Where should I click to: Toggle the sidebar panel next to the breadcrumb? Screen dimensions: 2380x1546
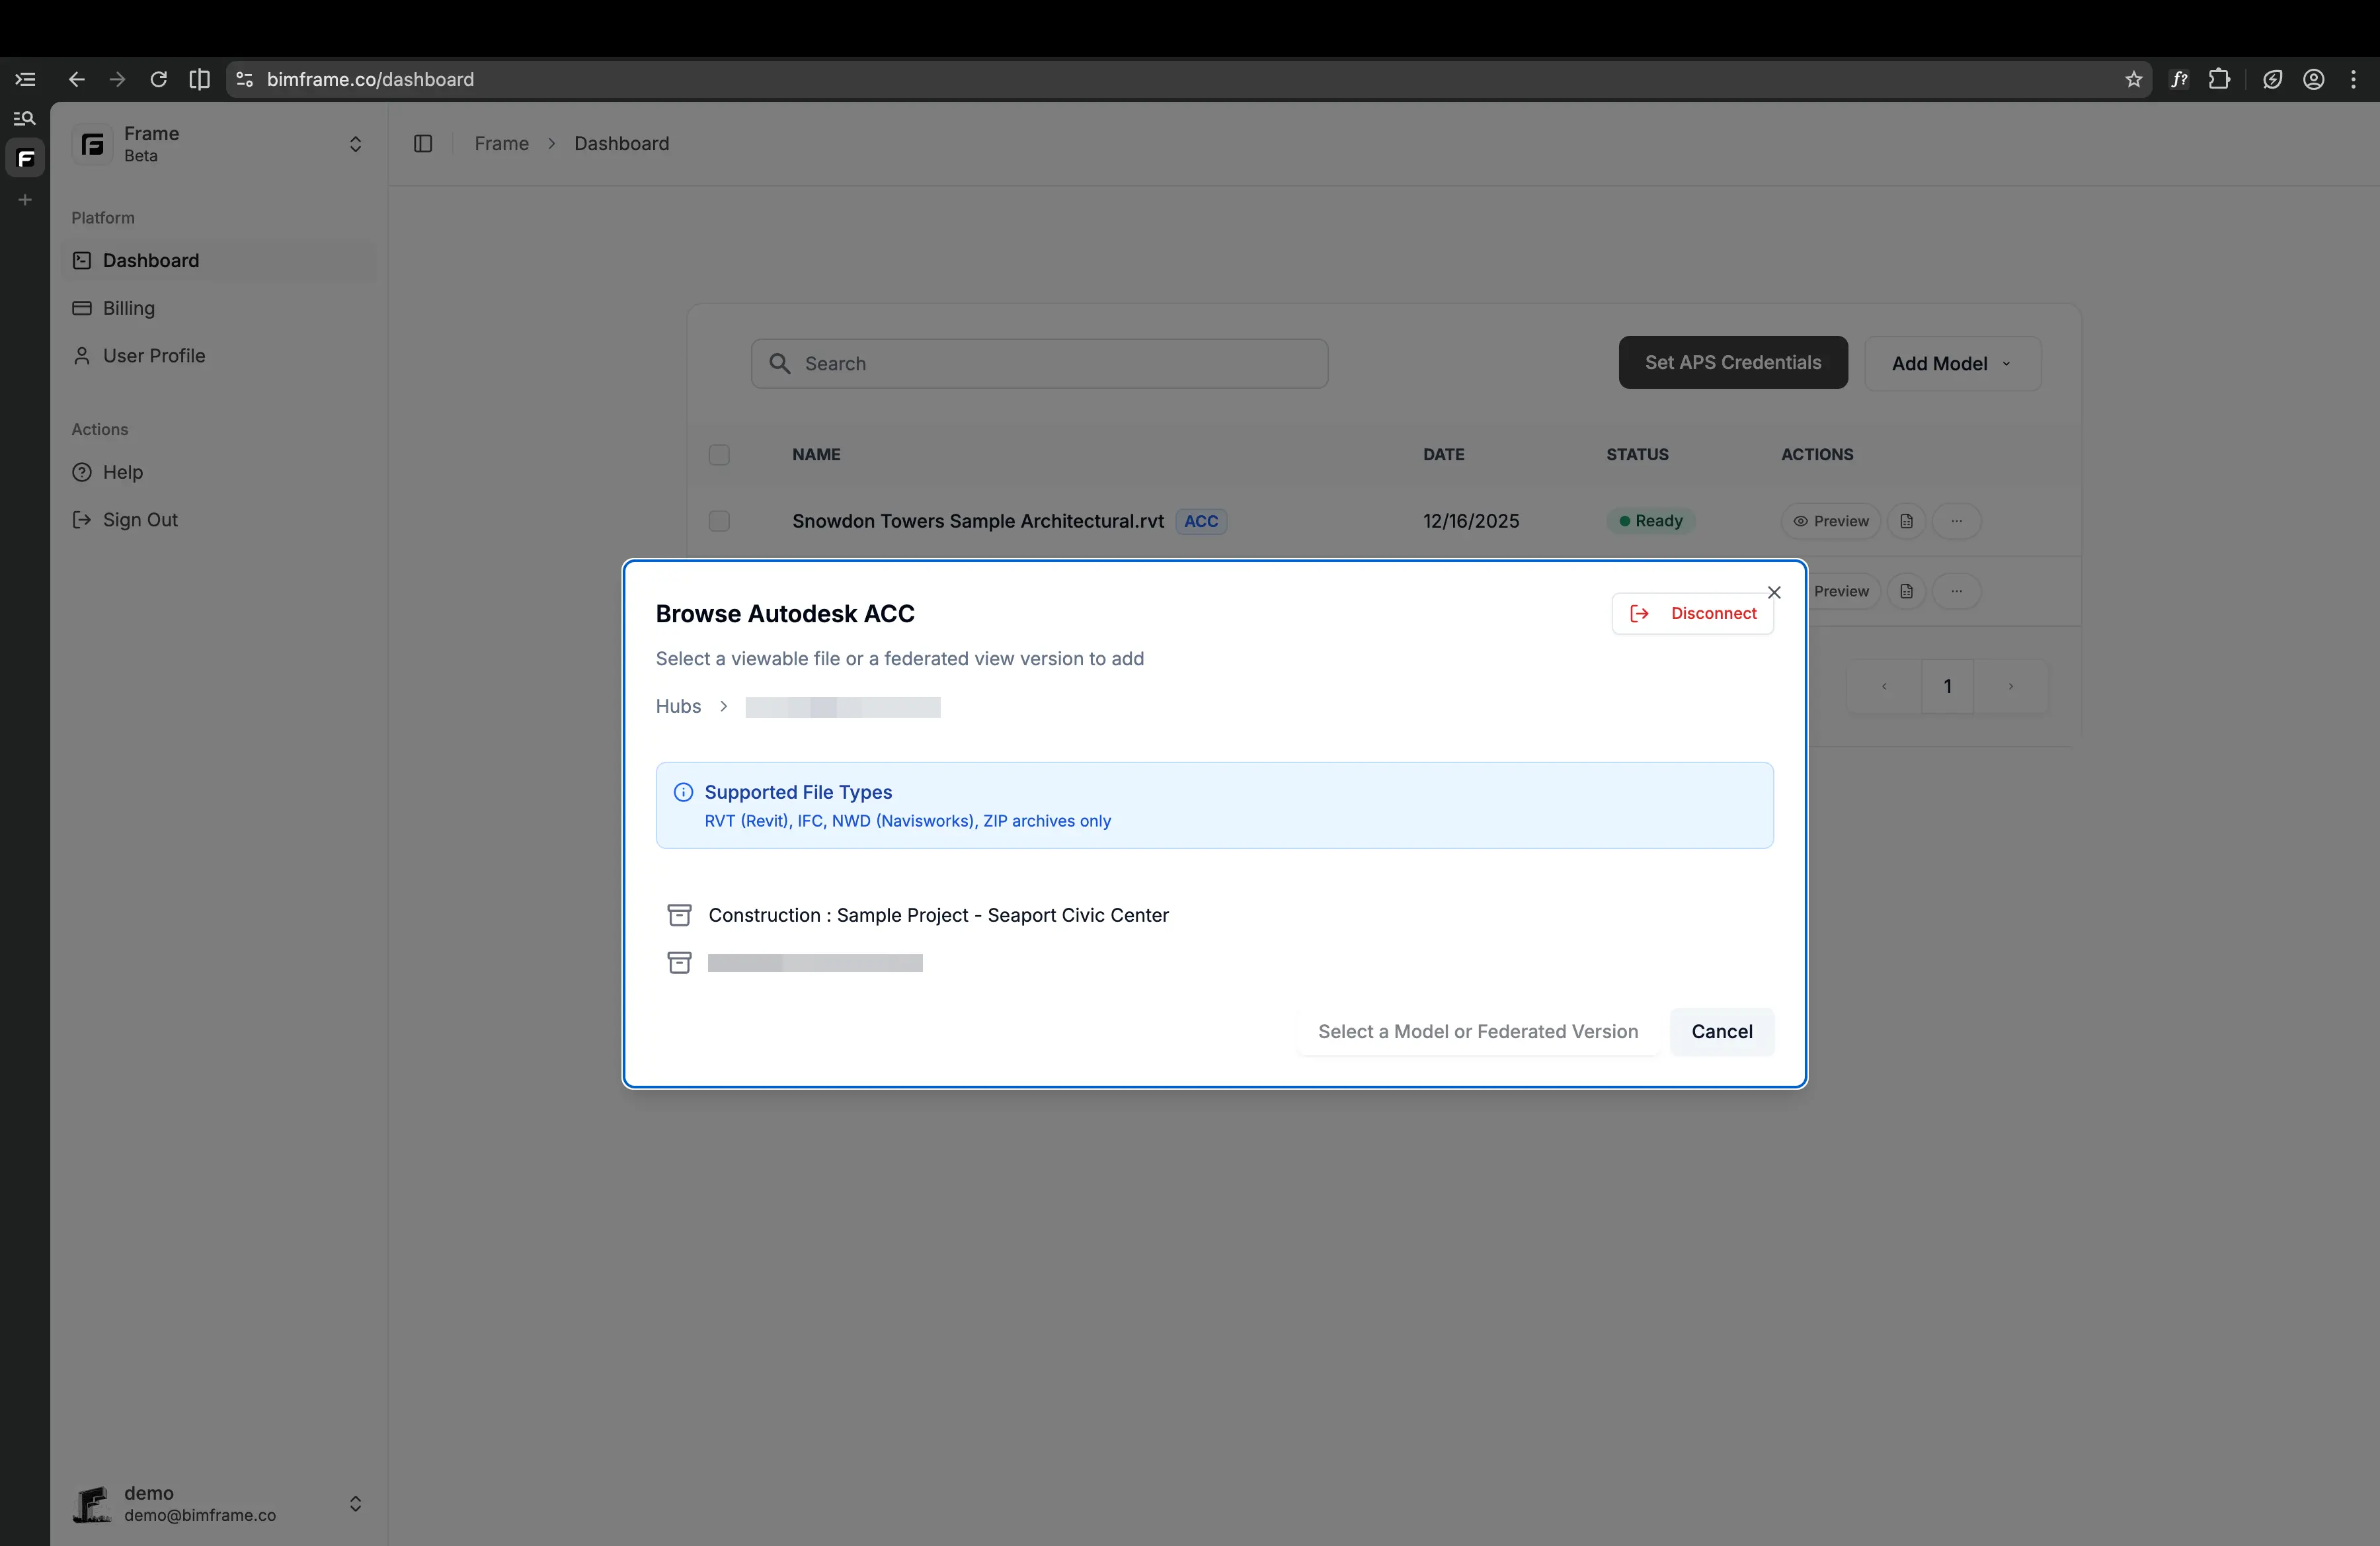(422, 144)
